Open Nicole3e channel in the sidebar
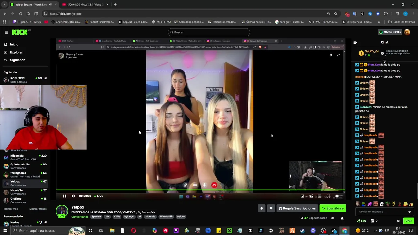The image size is (418, 235). [25, 192]
